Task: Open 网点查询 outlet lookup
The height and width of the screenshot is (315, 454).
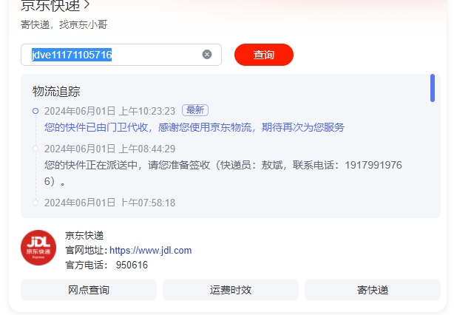Action: [x=89, y=290]
